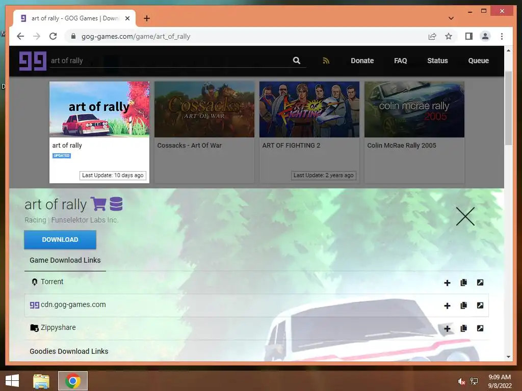Open the Queue page
The width and height of the screenshot is (522, 391).
tap(478, 61)
